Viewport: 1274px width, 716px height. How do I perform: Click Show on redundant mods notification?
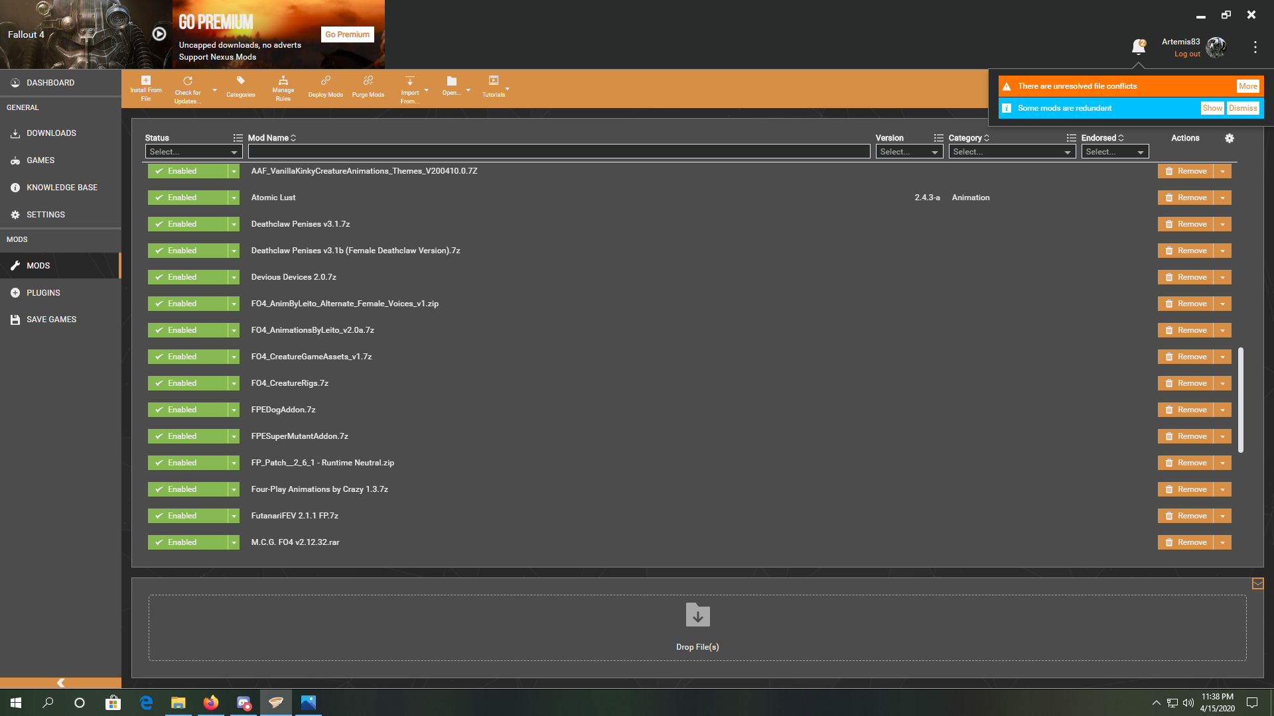[1212, 108]
